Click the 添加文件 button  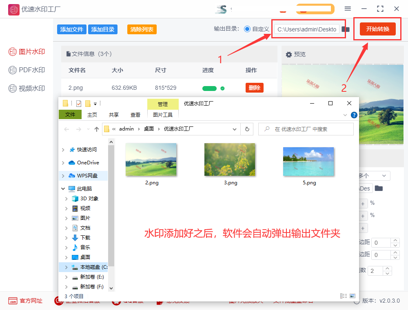coord(71,29)
